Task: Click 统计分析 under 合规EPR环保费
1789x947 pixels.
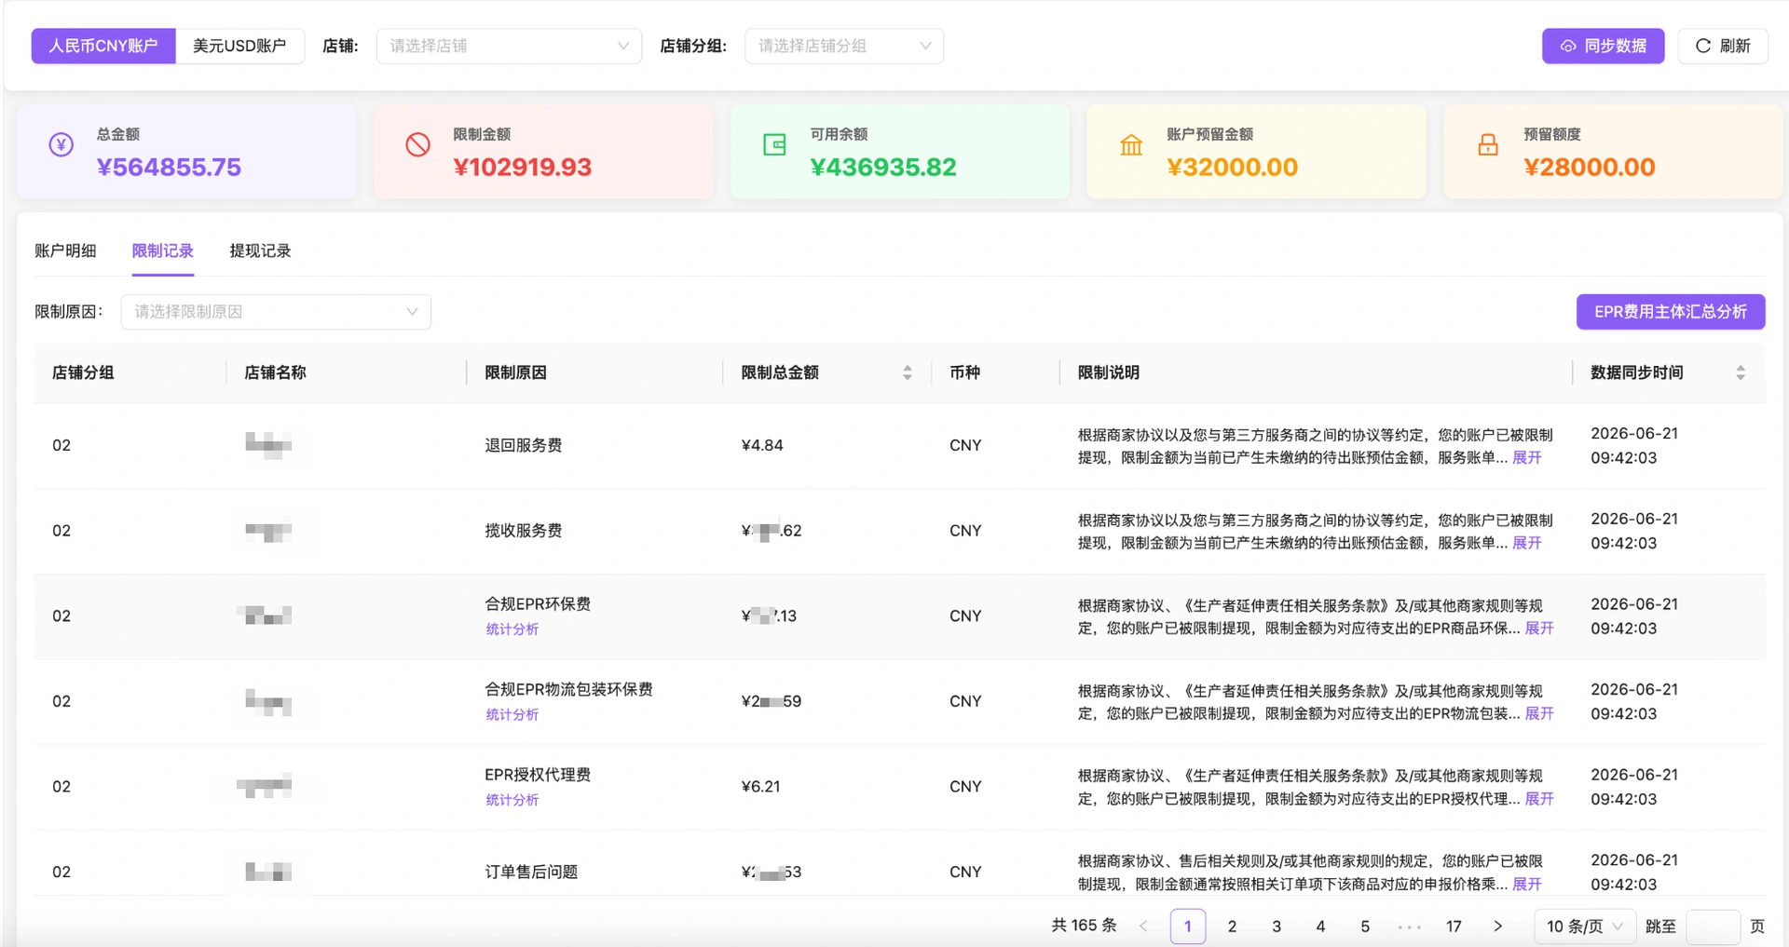Action: 512,629
